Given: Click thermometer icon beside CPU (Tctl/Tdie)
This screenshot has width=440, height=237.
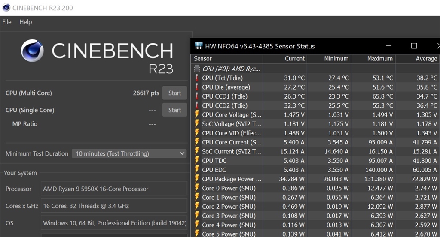Looking at the screenshot, I should tap(197, 78).
